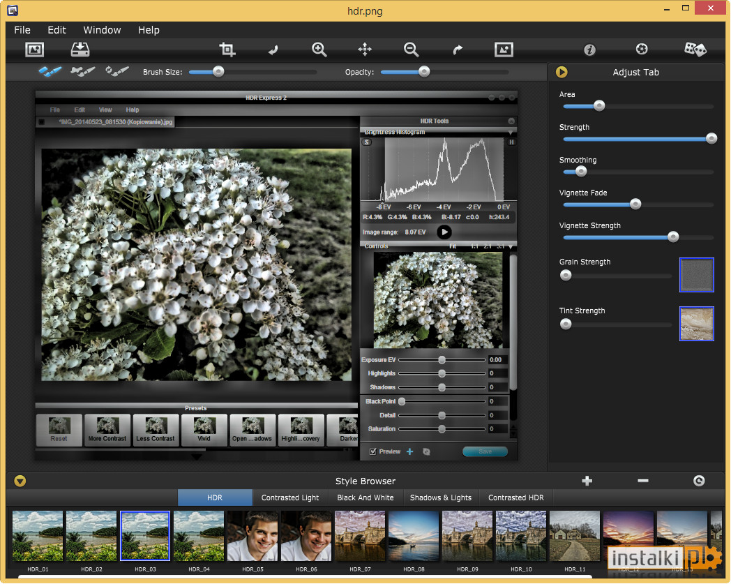This screenshot has height=584, width=731.
Task: Select the Shadows & Lights tab
Action: (441, 497)
